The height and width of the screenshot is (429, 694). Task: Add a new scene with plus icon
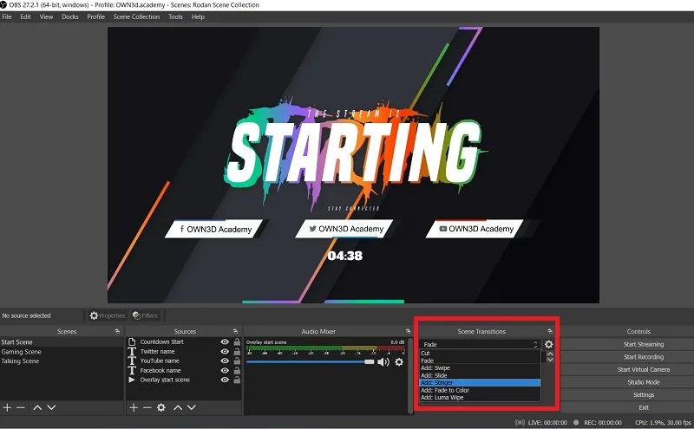click(x=7, y=407)
